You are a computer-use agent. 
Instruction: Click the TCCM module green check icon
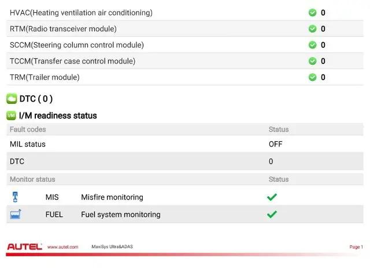tap(312, 61)
